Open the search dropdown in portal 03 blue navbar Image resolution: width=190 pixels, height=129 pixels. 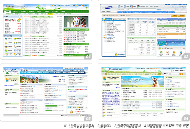pyautogui.click(x=66, y=72)
